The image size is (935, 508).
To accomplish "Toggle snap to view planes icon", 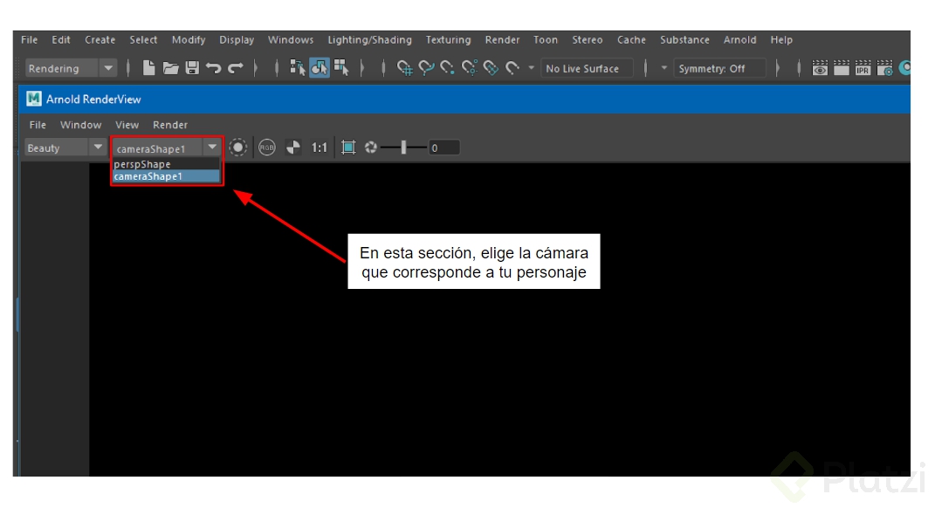I will click(x=491, y=68).
